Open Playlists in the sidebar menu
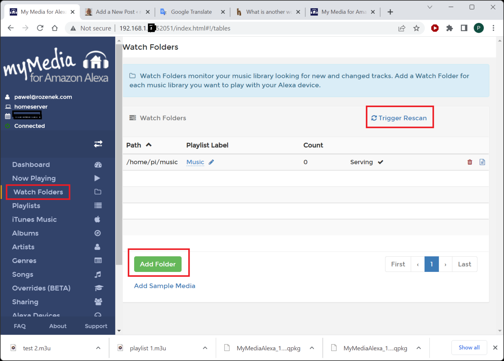 tap(26, 206)
